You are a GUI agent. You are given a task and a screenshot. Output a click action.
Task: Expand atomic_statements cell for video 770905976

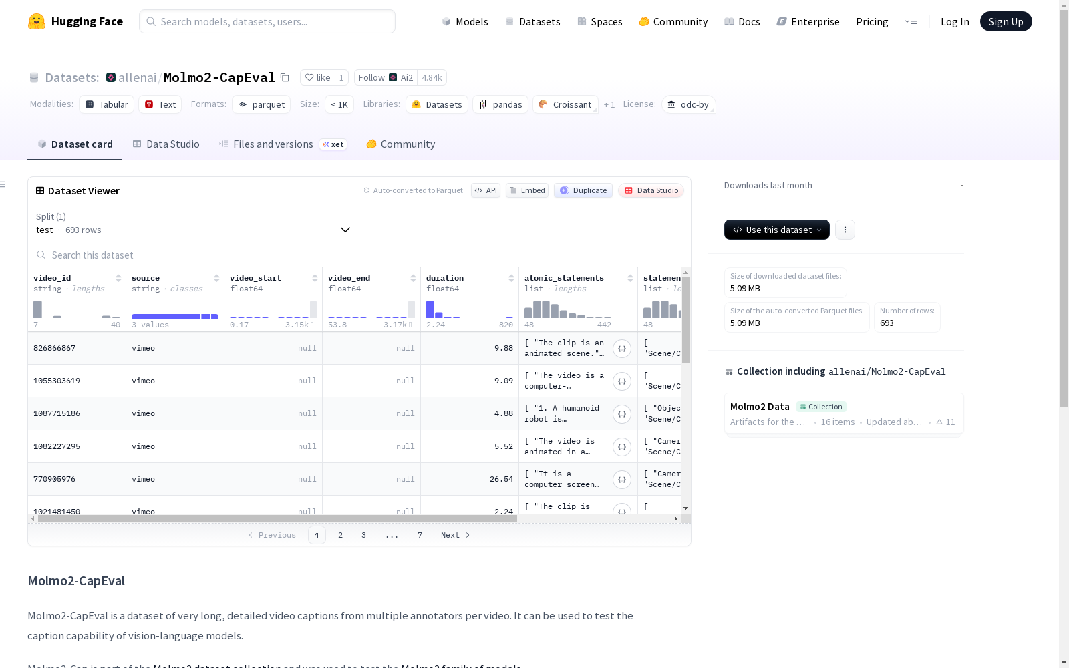click(622, 480)
